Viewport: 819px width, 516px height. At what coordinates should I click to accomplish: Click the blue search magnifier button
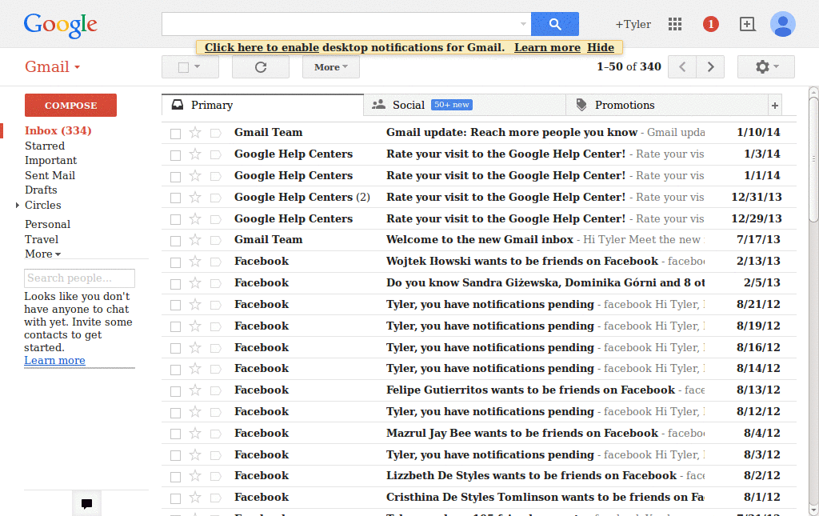click(x=554, y=24)
